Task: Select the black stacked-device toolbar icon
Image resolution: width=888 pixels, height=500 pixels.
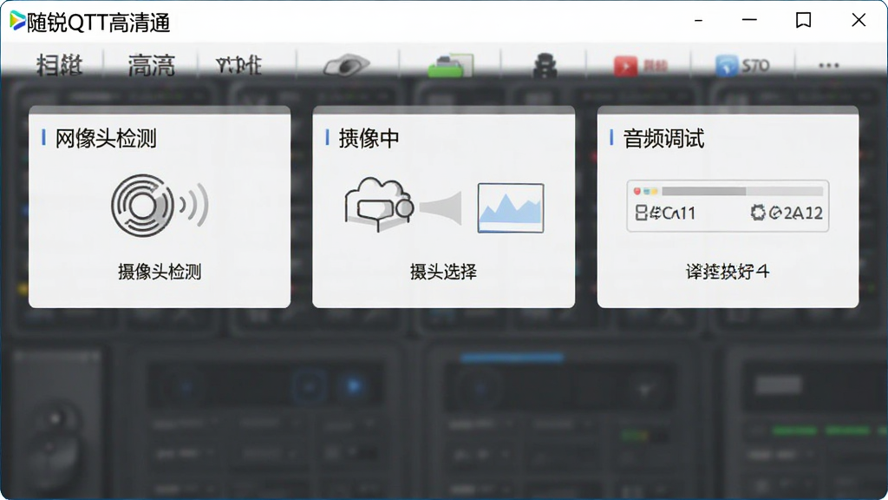Action: 545,65
